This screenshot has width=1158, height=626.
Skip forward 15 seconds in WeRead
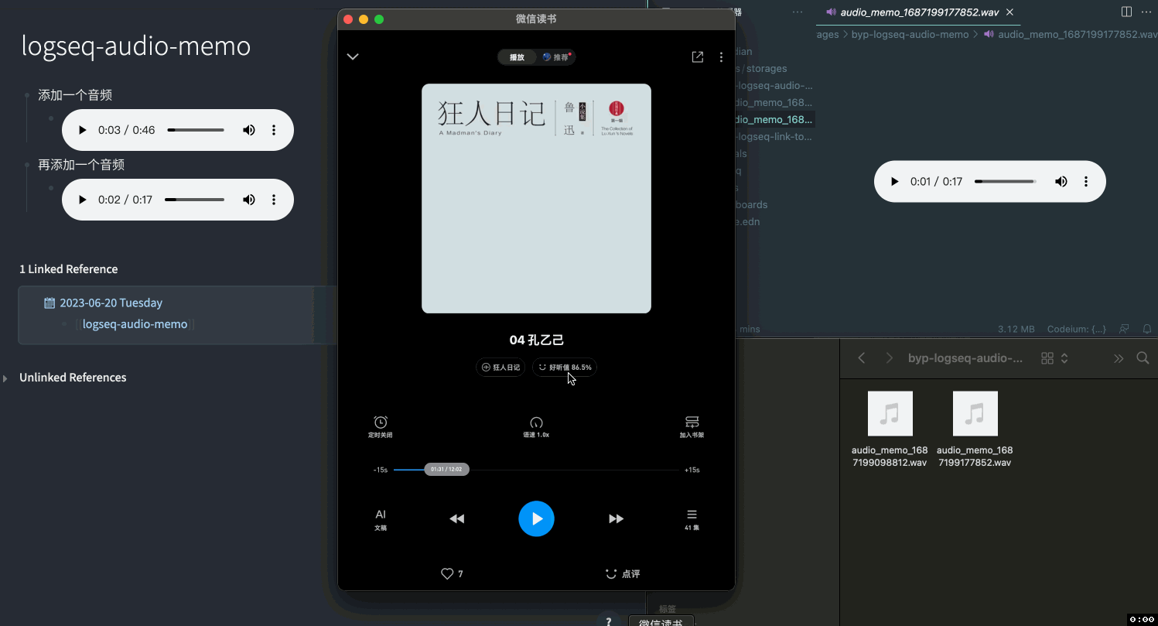[x=692, y=470]
